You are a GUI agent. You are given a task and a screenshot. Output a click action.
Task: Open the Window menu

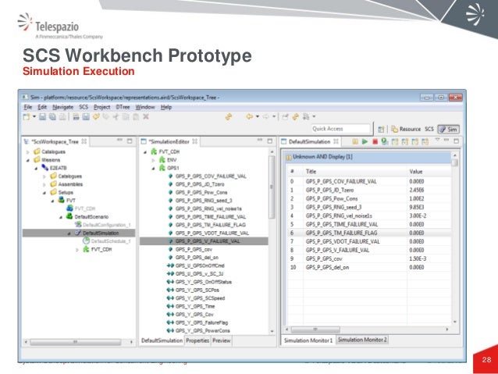(x=145, y=107)
